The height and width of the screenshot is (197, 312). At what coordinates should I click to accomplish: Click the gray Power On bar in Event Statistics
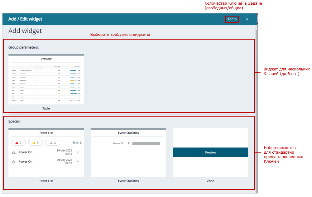[146, 143]
